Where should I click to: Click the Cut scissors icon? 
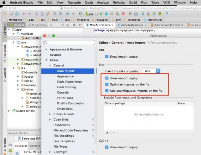37,14
